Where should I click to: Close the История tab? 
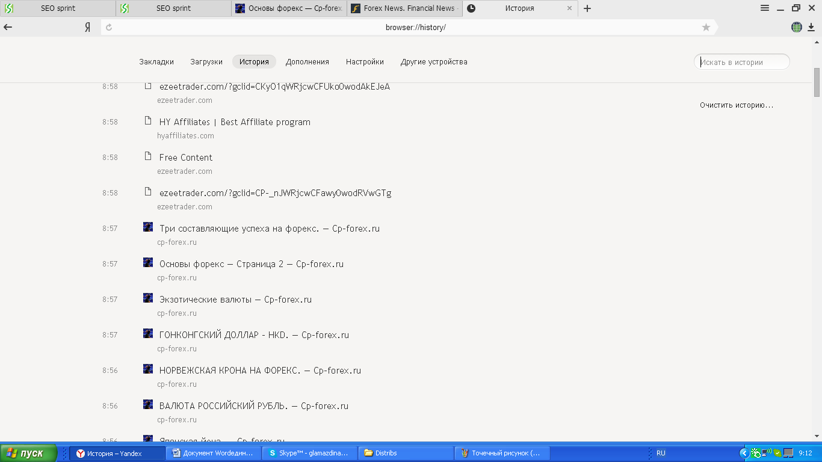[569, 8]
